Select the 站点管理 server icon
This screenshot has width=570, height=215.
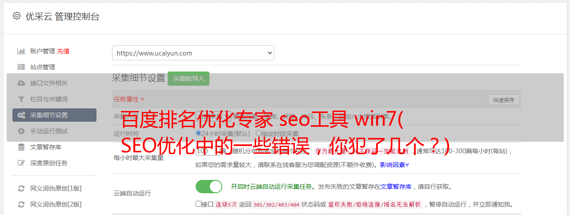21,67
